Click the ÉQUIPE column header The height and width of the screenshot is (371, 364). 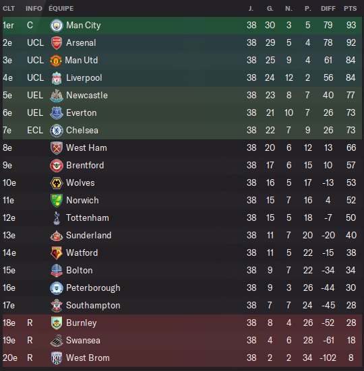61,9
